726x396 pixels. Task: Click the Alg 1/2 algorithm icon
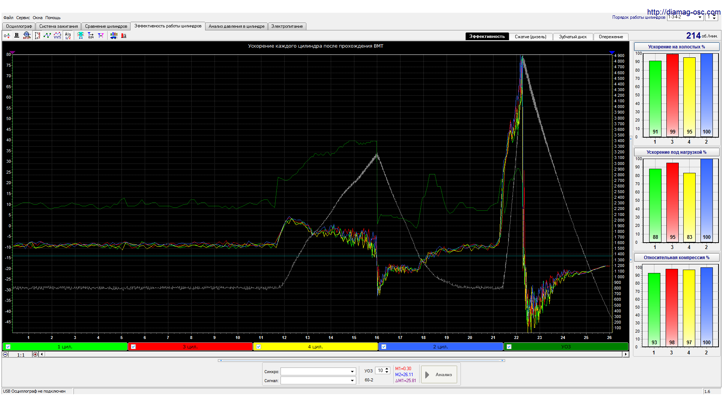coord(68,36)
